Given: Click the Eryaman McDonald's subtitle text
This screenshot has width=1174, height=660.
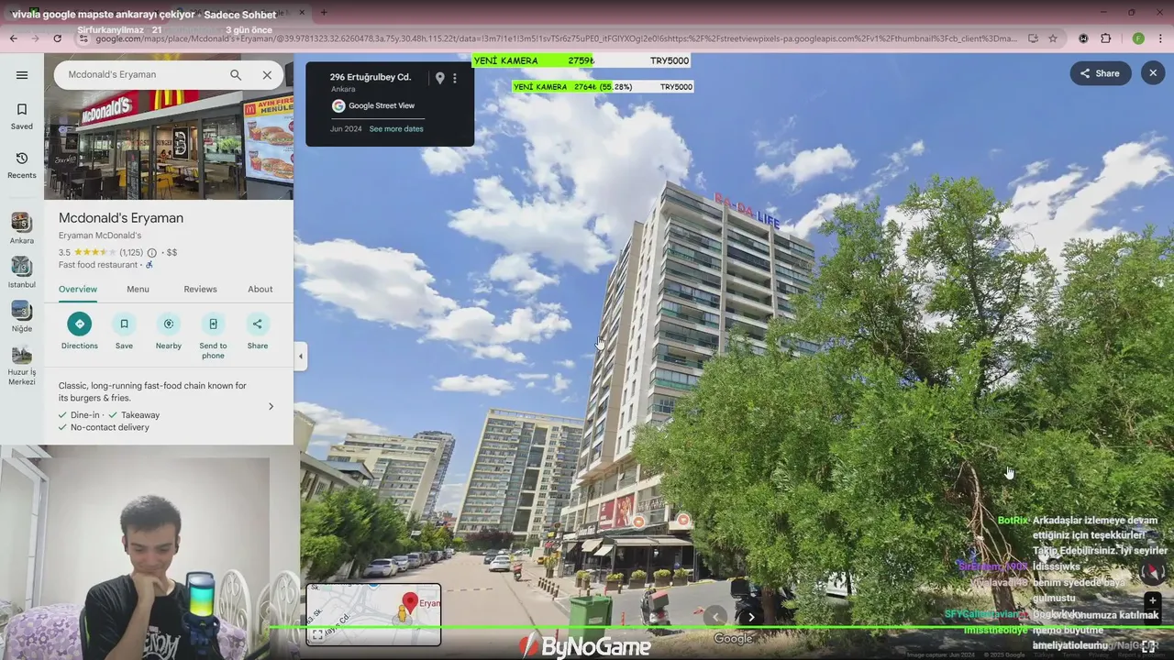Looking at the screenshot, I should point(100,236).
